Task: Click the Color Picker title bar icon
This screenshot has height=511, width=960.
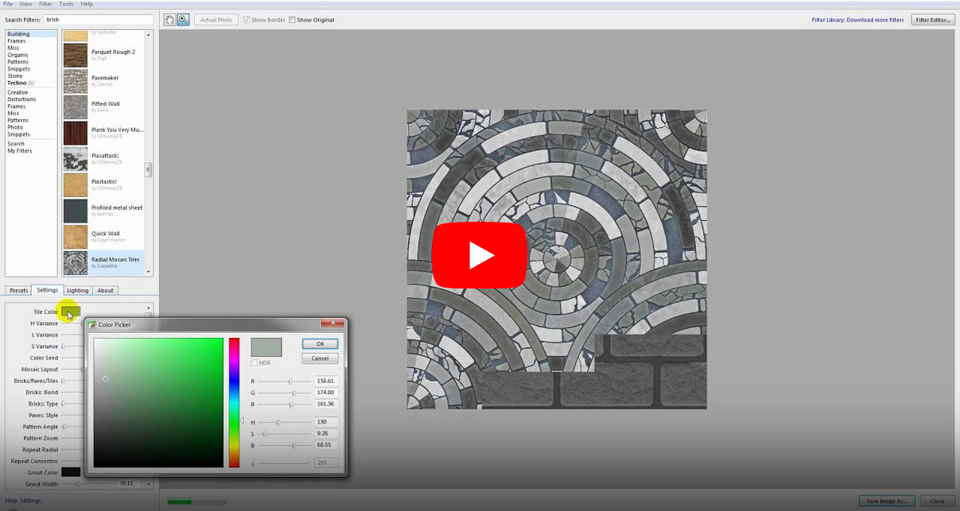Action: coord(92,324)
